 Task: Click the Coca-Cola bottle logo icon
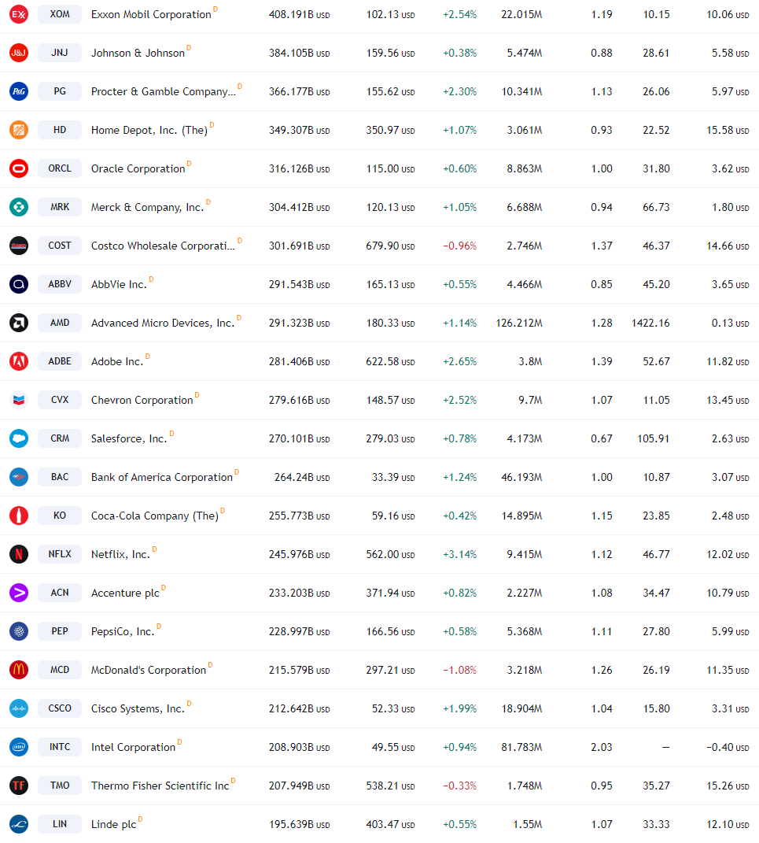19,516
